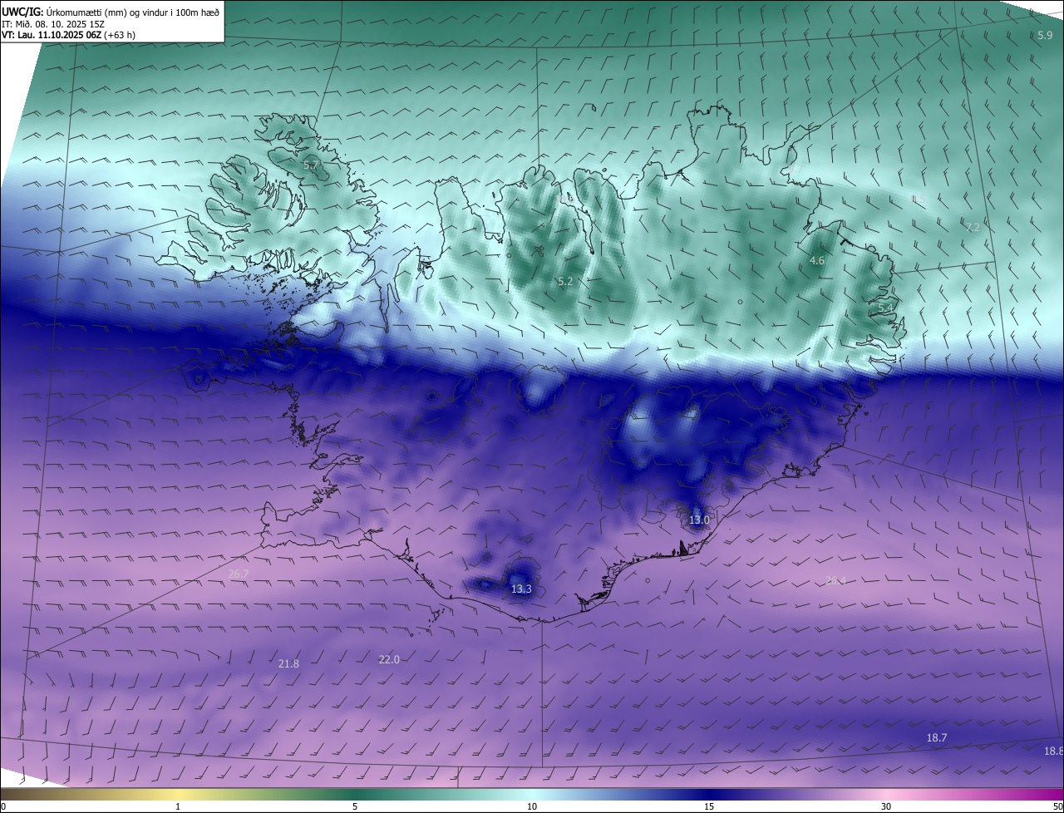Click the 4.6 value in northeast Iceland
This screenshot has height=813, width=1064.
(x=817, y=261)
